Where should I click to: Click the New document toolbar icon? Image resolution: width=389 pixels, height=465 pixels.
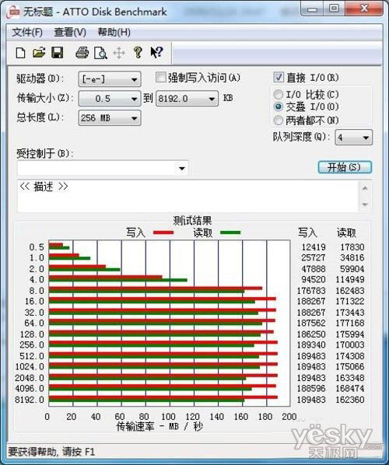(x=20, y=53)
